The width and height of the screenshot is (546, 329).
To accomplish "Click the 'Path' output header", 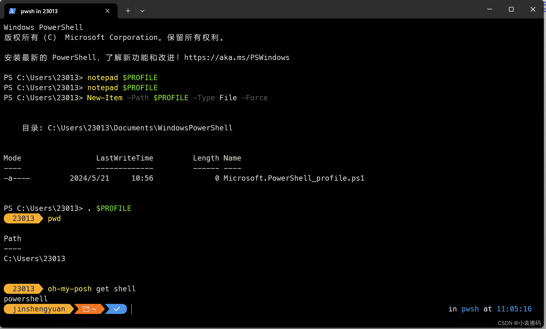I will [x=13, y=239].
